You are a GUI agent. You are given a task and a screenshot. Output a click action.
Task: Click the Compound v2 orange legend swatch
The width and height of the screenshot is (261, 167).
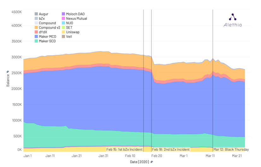[36, 28]
